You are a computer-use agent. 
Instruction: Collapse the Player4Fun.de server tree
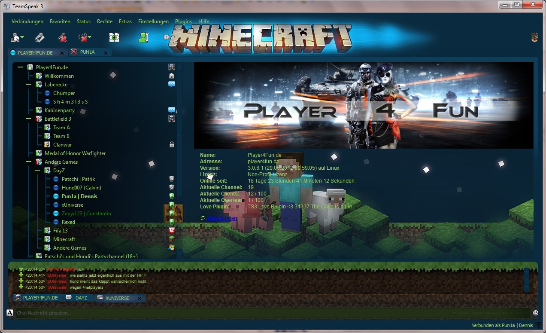(20, 67)
